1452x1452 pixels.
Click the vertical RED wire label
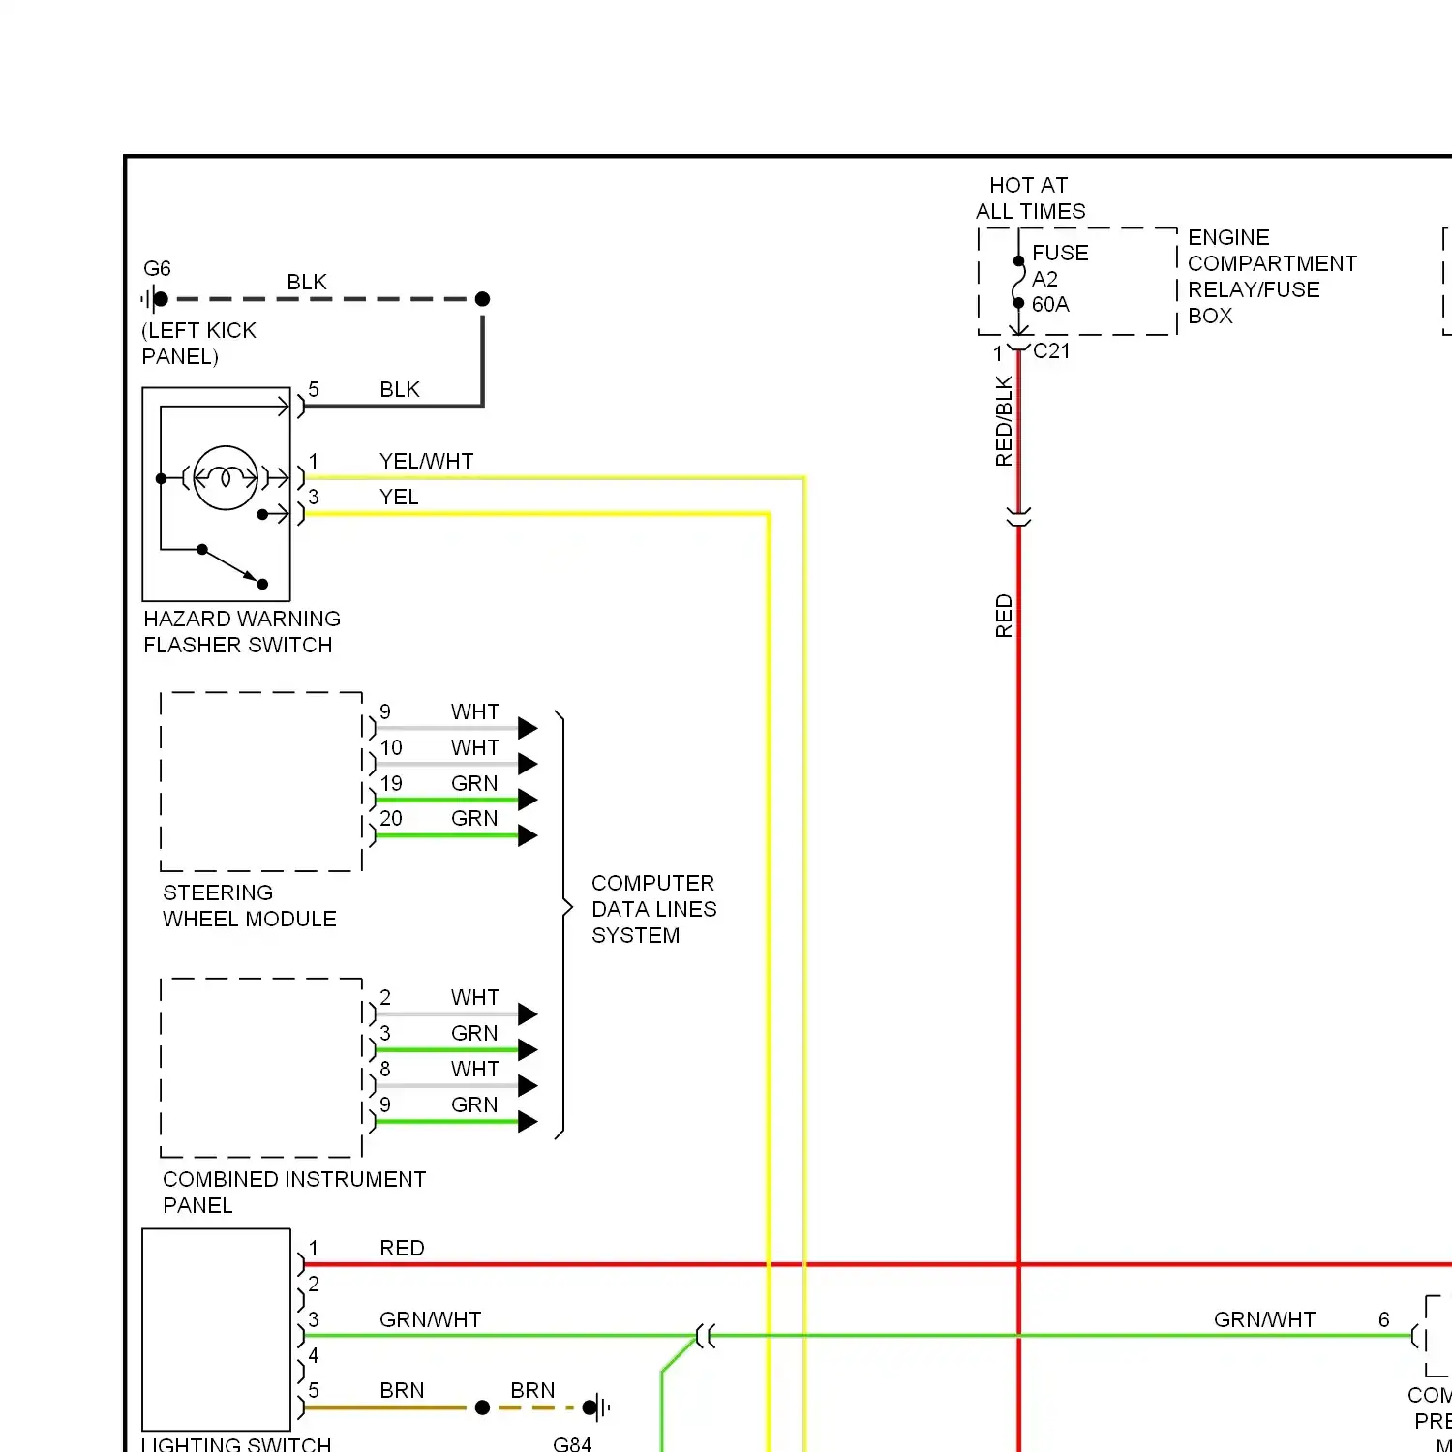pyautogui.click(x=1004, y=616)
